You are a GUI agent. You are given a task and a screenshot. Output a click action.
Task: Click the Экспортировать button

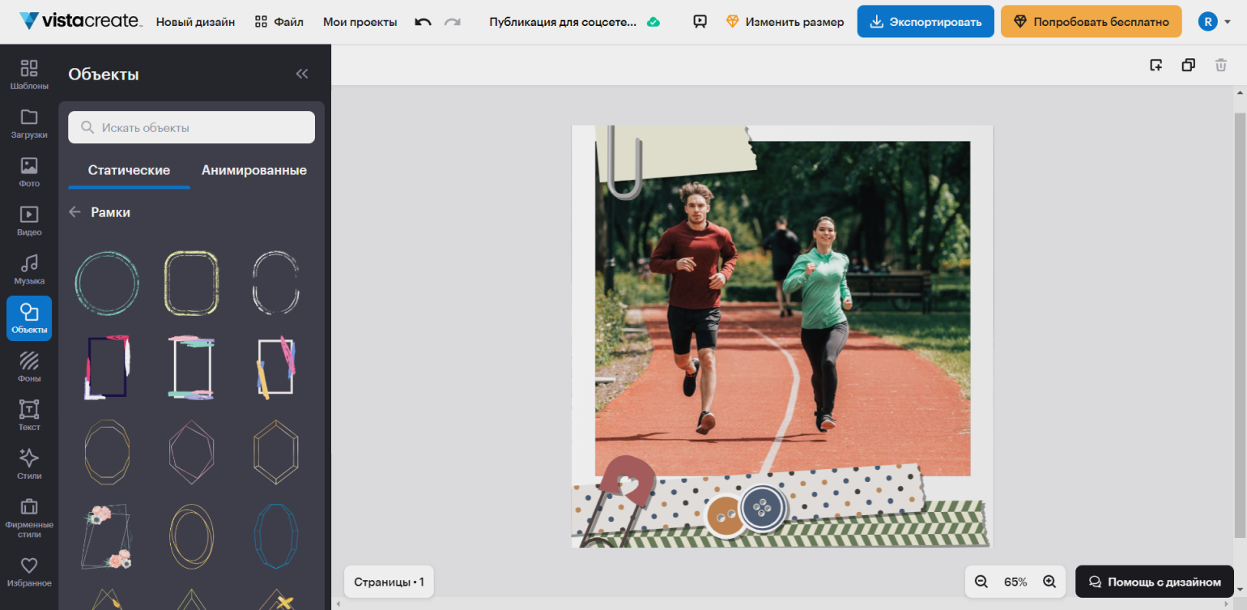926,22
